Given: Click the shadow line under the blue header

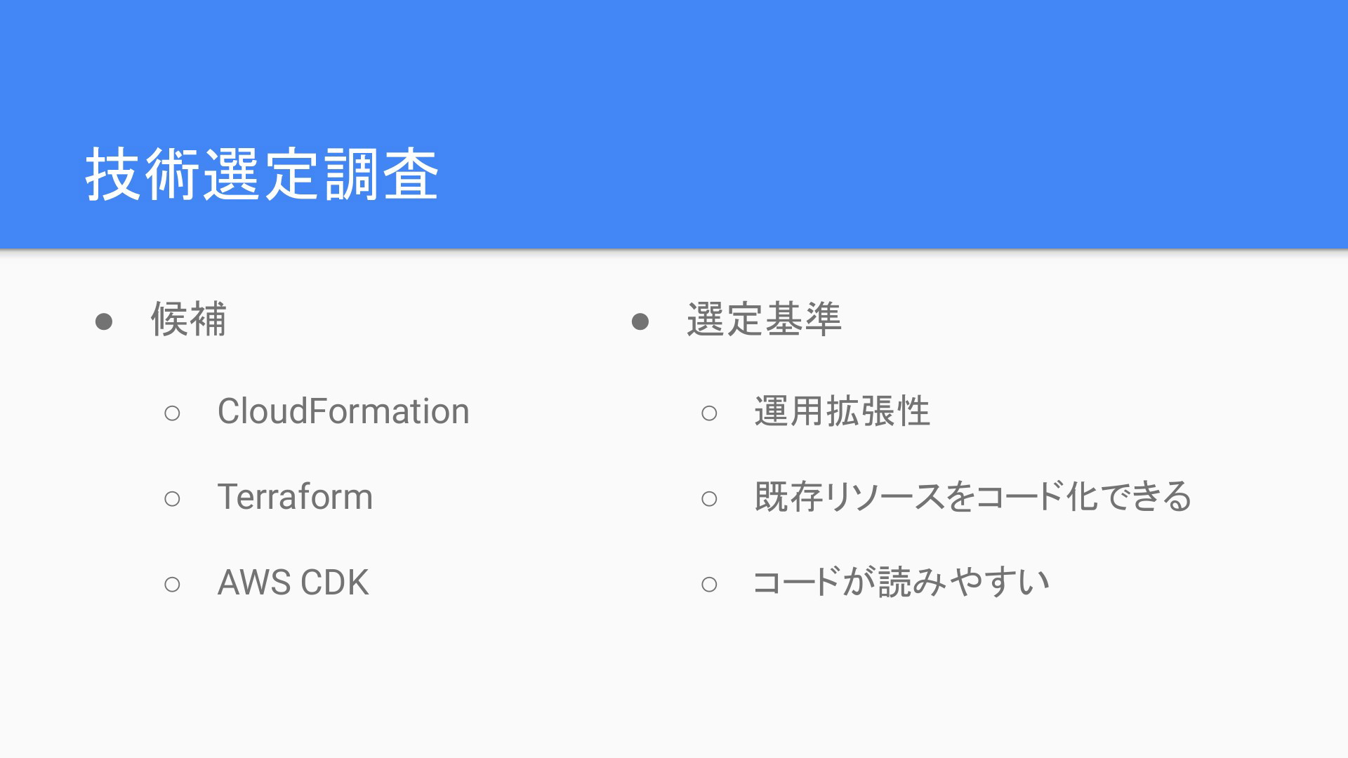Looking at the screenshot, I should coord(674,251).
